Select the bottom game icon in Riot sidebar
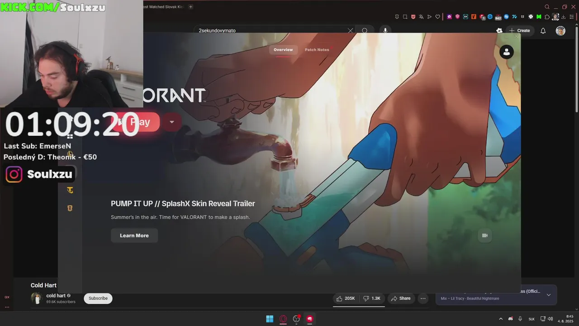Viewport: 579px width, 326px height. [70, 208]
